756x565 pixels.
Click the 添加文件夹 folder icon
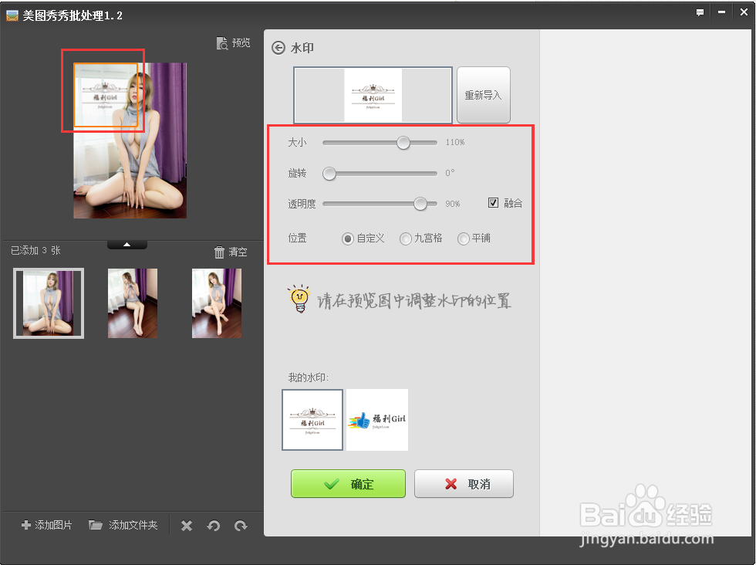point(96,525)
